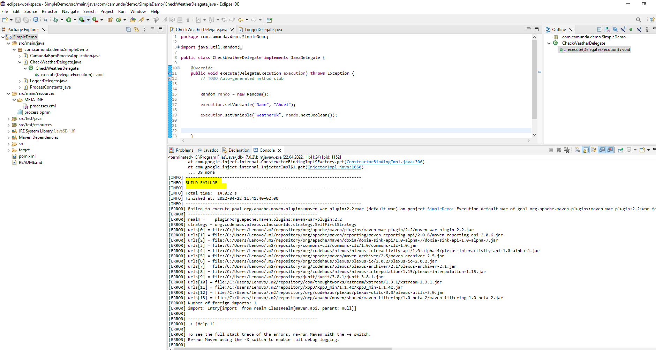Close the Console view tab
656x350 pixels.
click(279, 150)
